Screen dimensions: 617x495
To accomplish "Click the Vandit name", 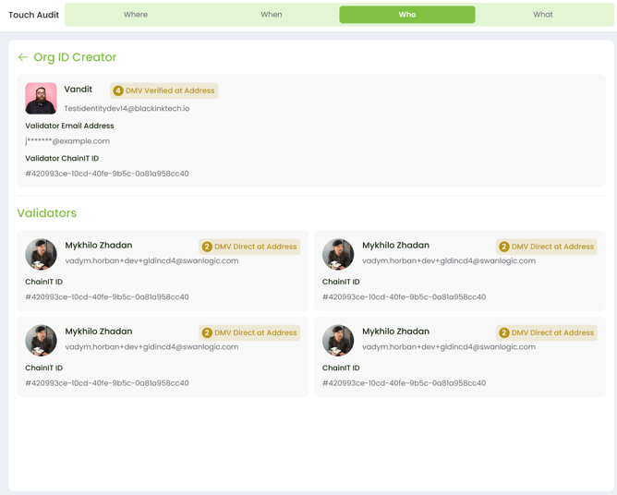I will click(79, 90).
